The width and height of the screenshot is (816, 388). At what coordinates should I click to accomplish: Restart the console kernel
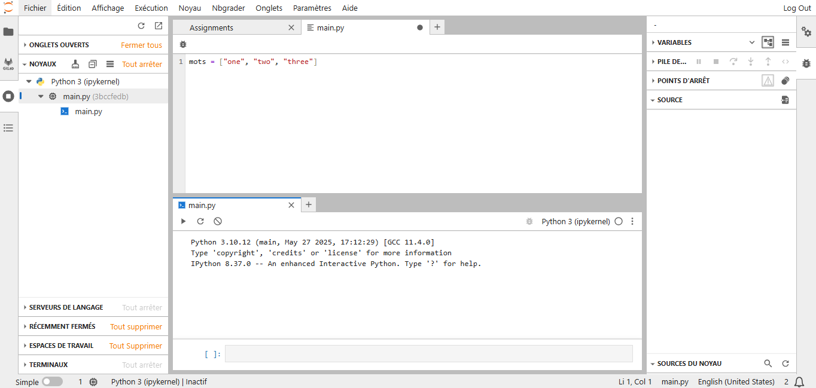tap(200, 221)
